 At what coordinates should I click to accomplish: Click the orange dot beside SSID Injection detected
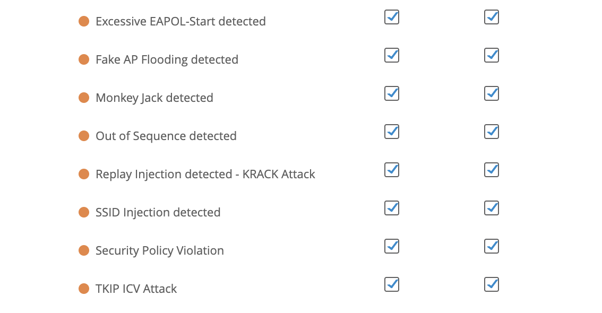coord(84,212)
